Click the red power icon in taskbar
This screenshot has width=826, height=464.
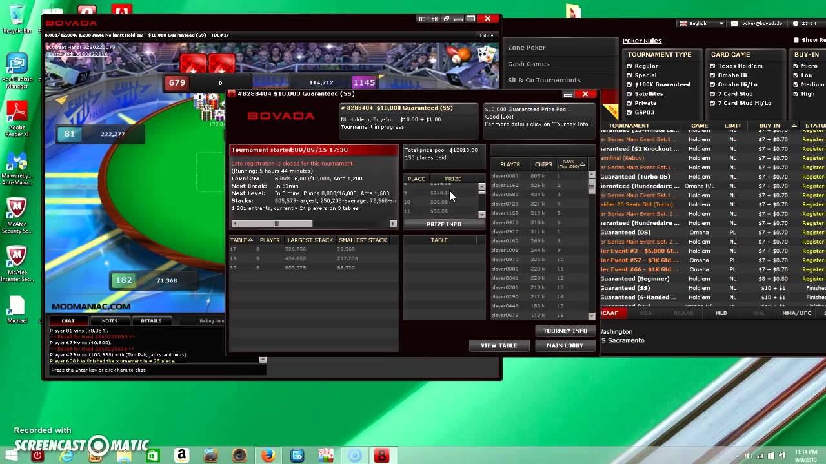(37, 456)
